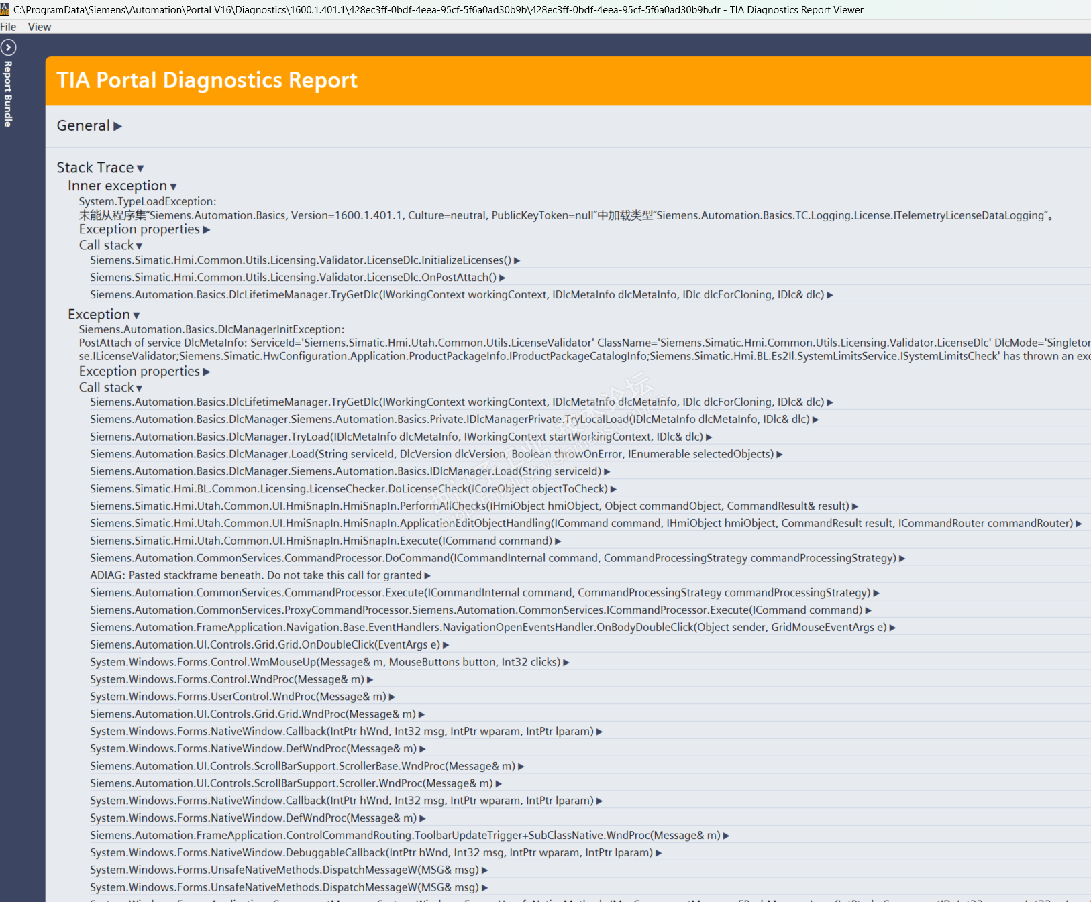Viewport: 1091px width, 902px height.
Task: Click the TIA app icon in title bar
Action: 5,9
